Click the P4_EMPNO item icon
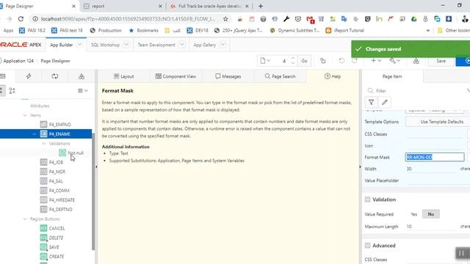This screenshot has height=264, width=470. point(43,124)
